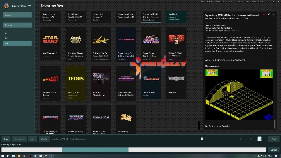Viewport: 281px width, 158px height.
Task: Open the Windows notification center
Action: point(276,156)
